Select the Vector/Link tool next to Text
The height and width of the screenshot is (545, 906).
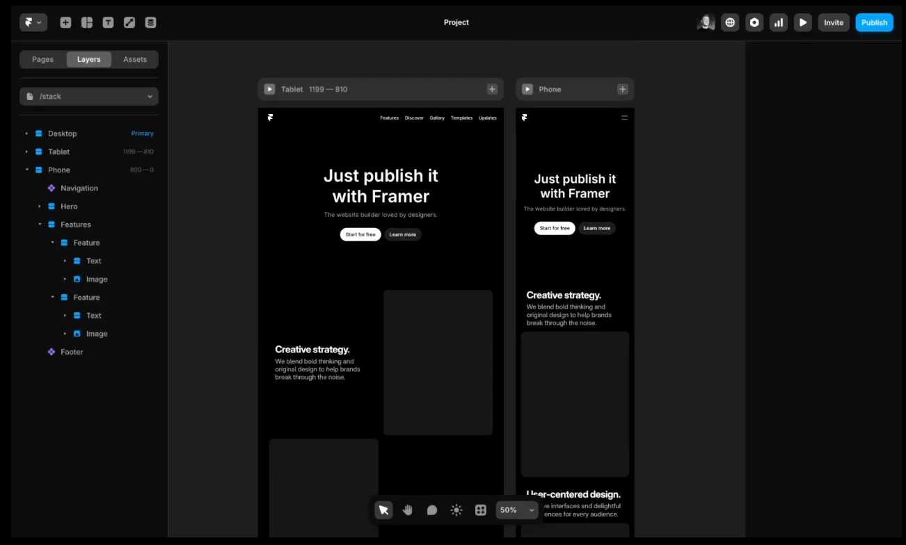(x=129, y=22)
